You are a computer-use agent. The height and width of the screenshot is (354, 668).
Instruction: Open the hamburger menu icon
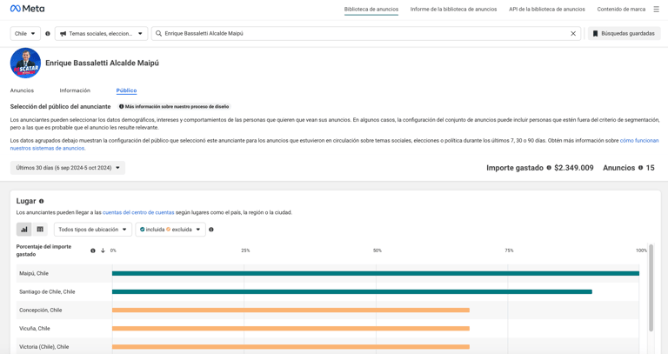656,9
